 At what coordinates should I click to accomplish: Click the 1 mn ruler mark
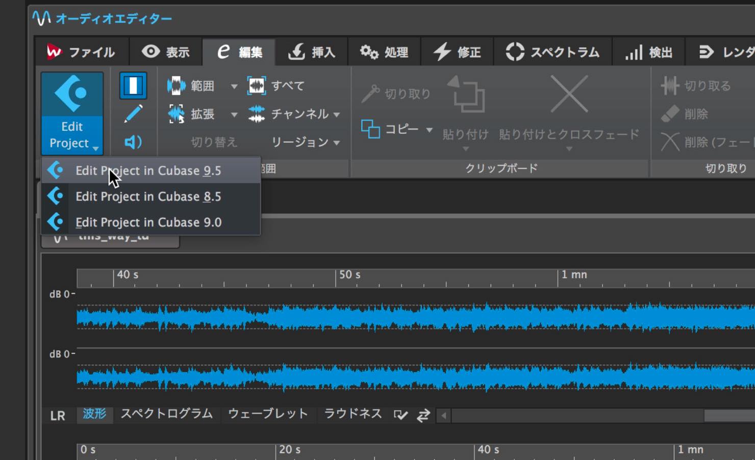[x=574, y=275]
